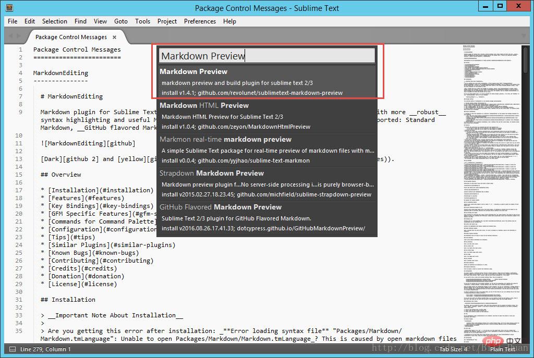Image resolution: width=534 pixels, height=358 pixels.
Task: Click the '[Credits](#credits)' line
Action: tap(79, 268)
